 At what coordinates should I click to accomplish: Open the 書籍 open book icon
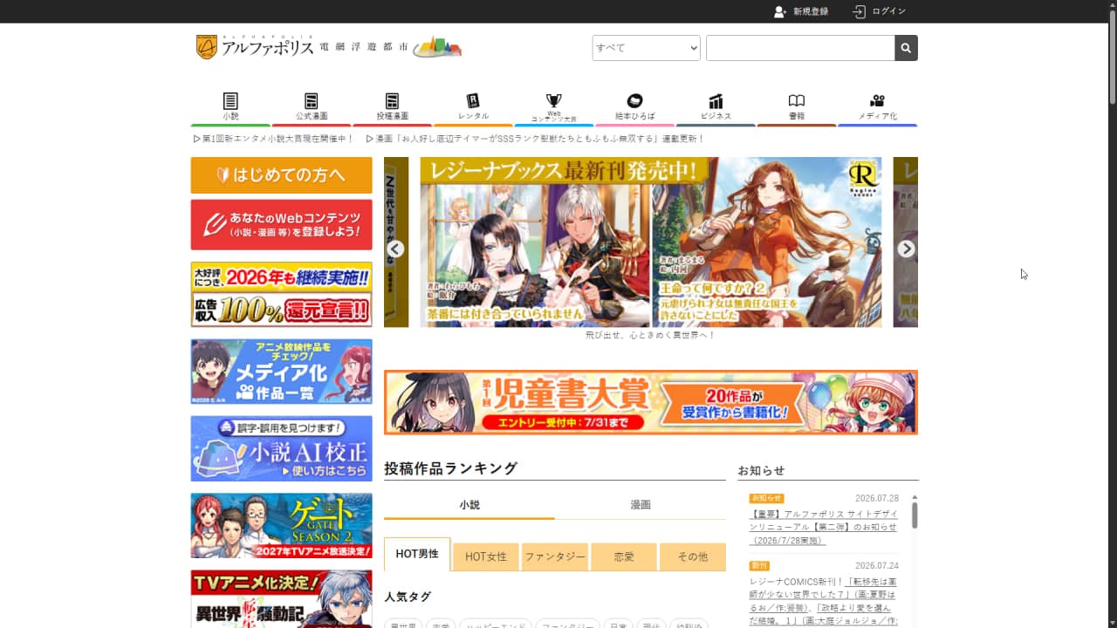[796, 100]
